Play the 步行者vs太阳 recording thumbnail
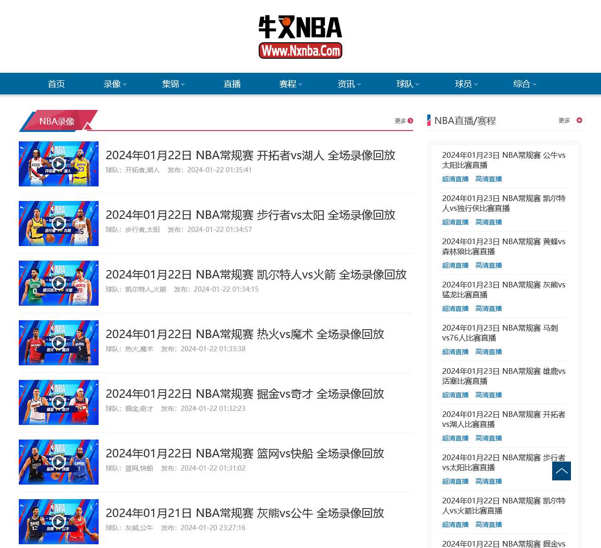 click(x=58, y=223)
